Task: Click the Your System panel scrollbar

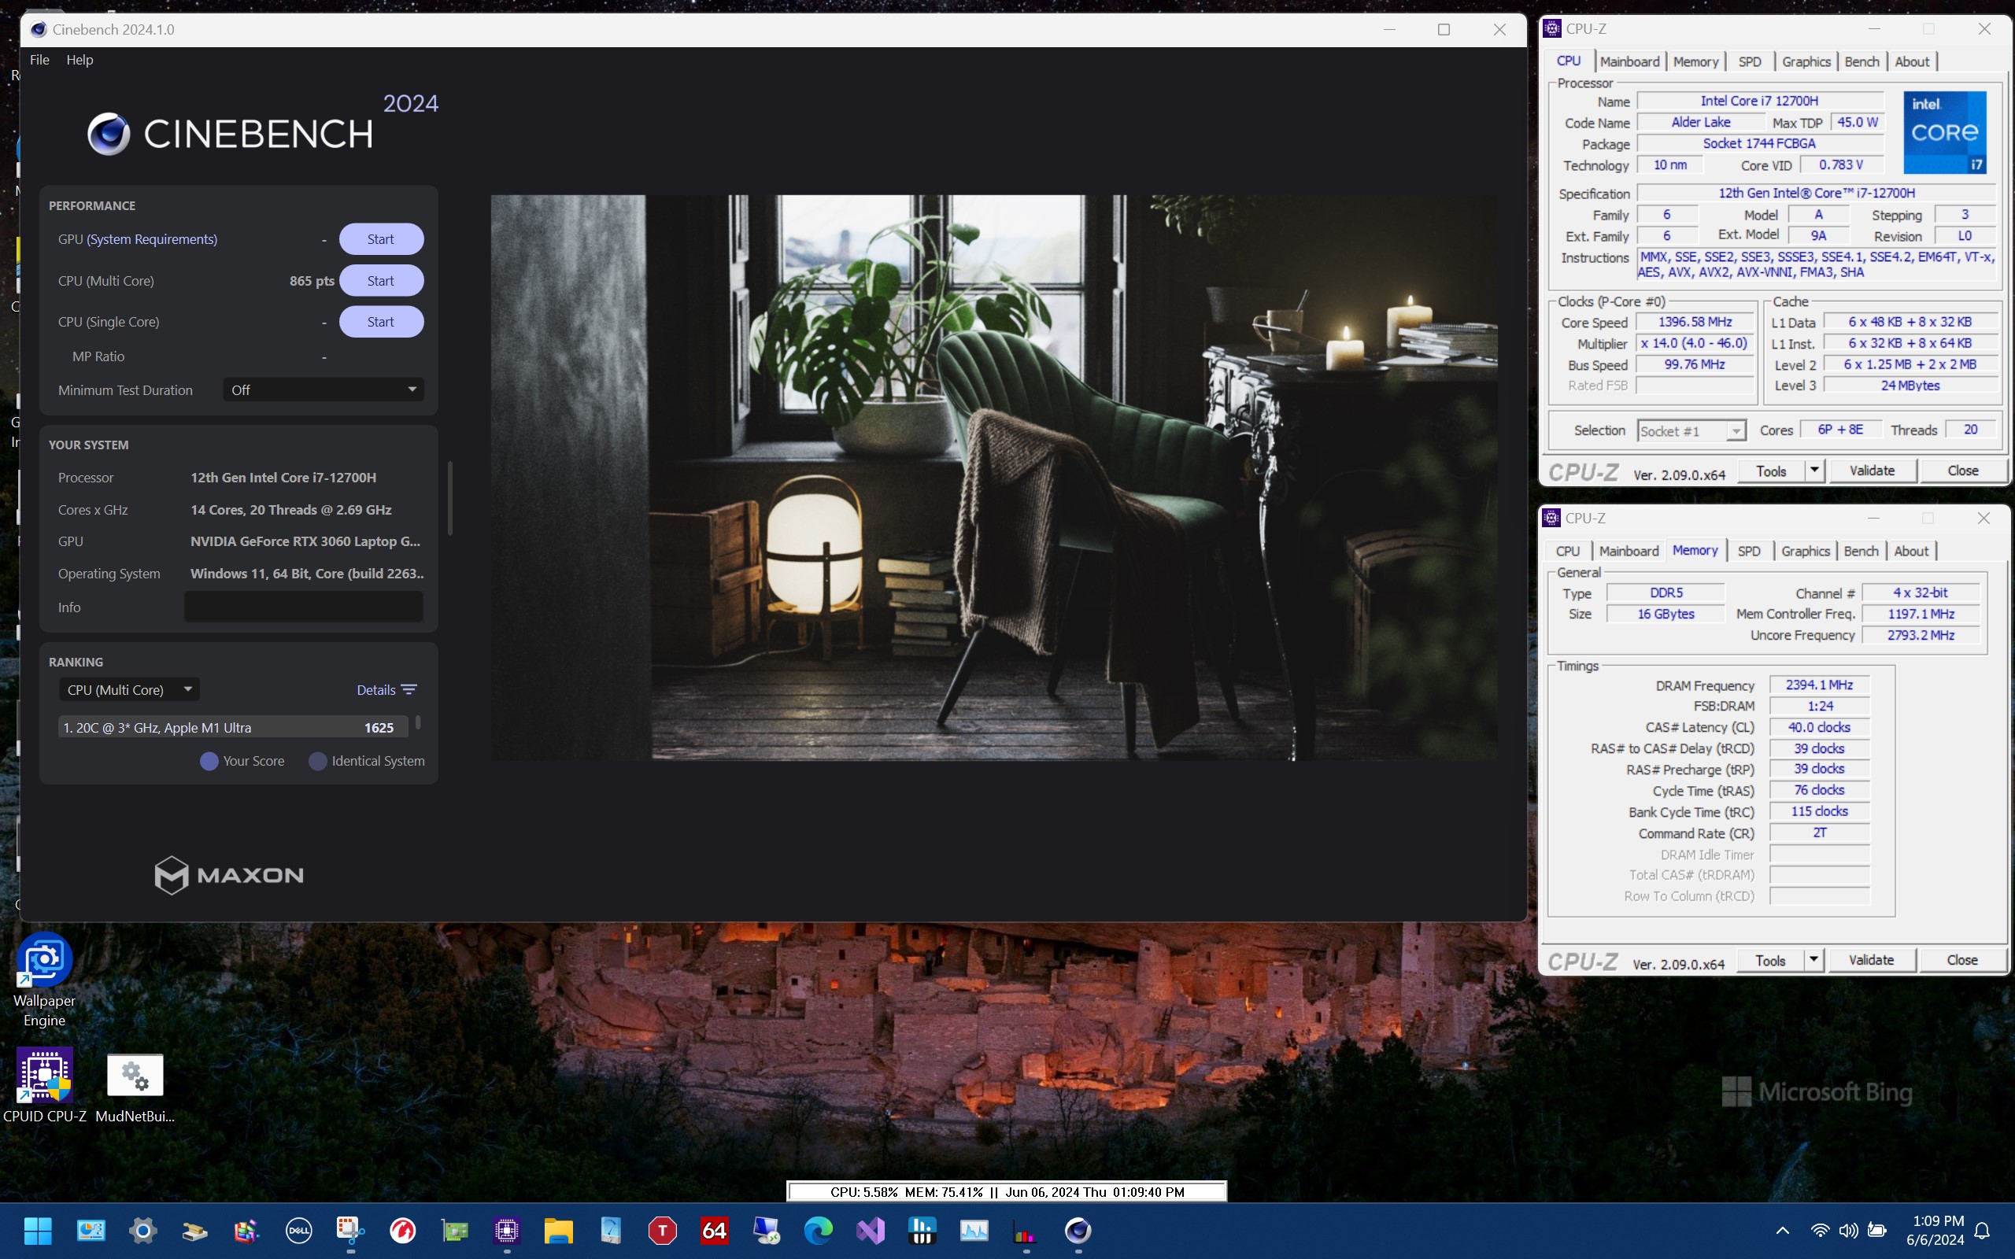Action: [x=450, y=498]
